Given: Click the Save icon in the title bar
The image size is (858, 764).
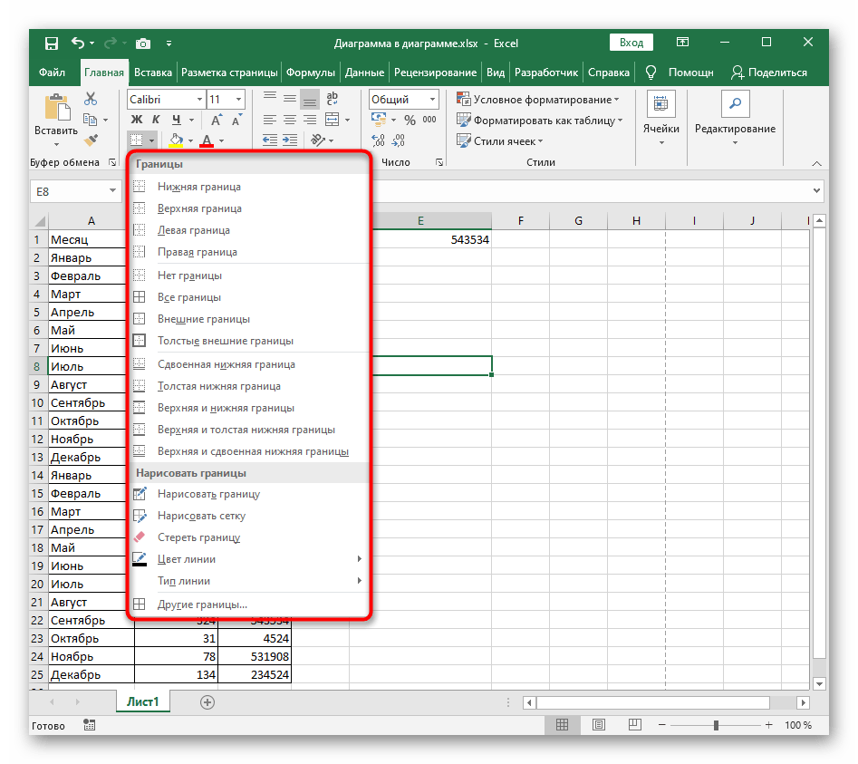Looking at the screenshot, I should tap(51, 43).
